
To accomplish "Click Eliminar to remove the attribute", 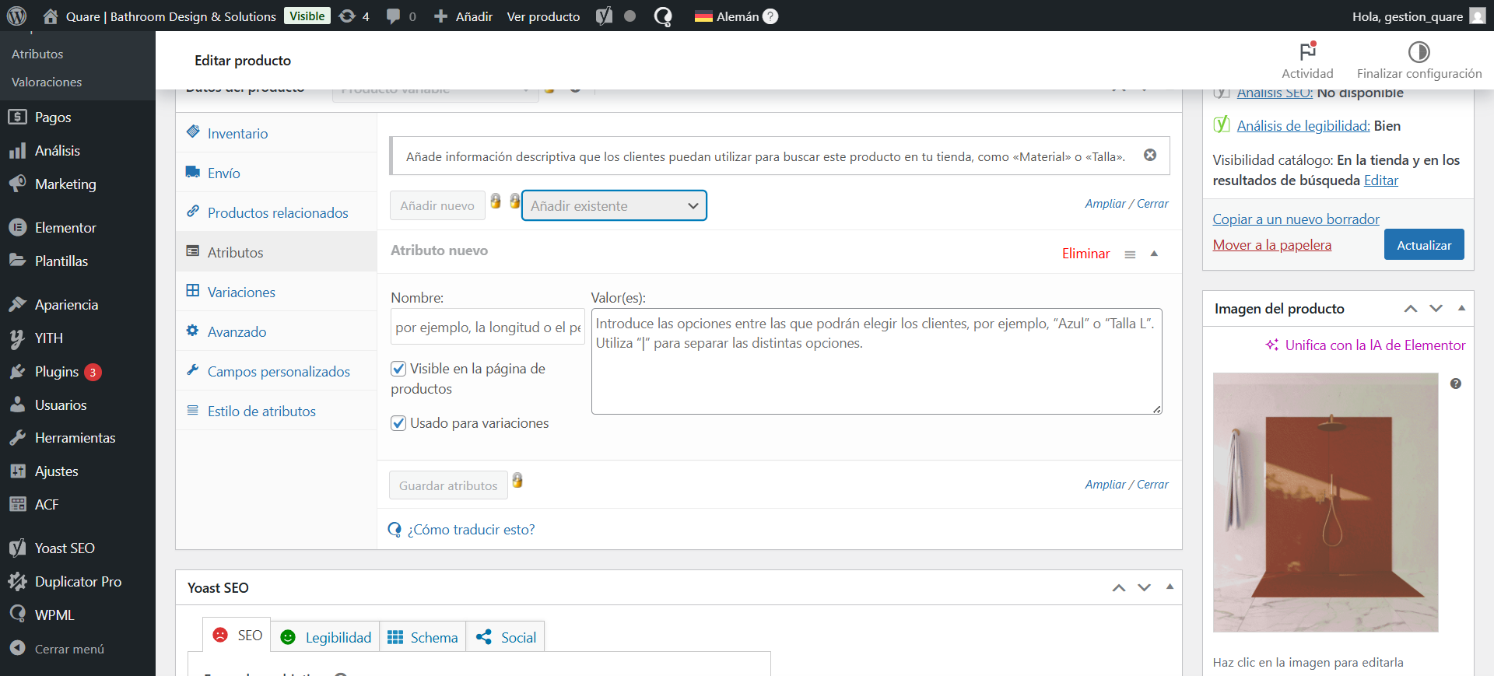I will click(1085, 254).
